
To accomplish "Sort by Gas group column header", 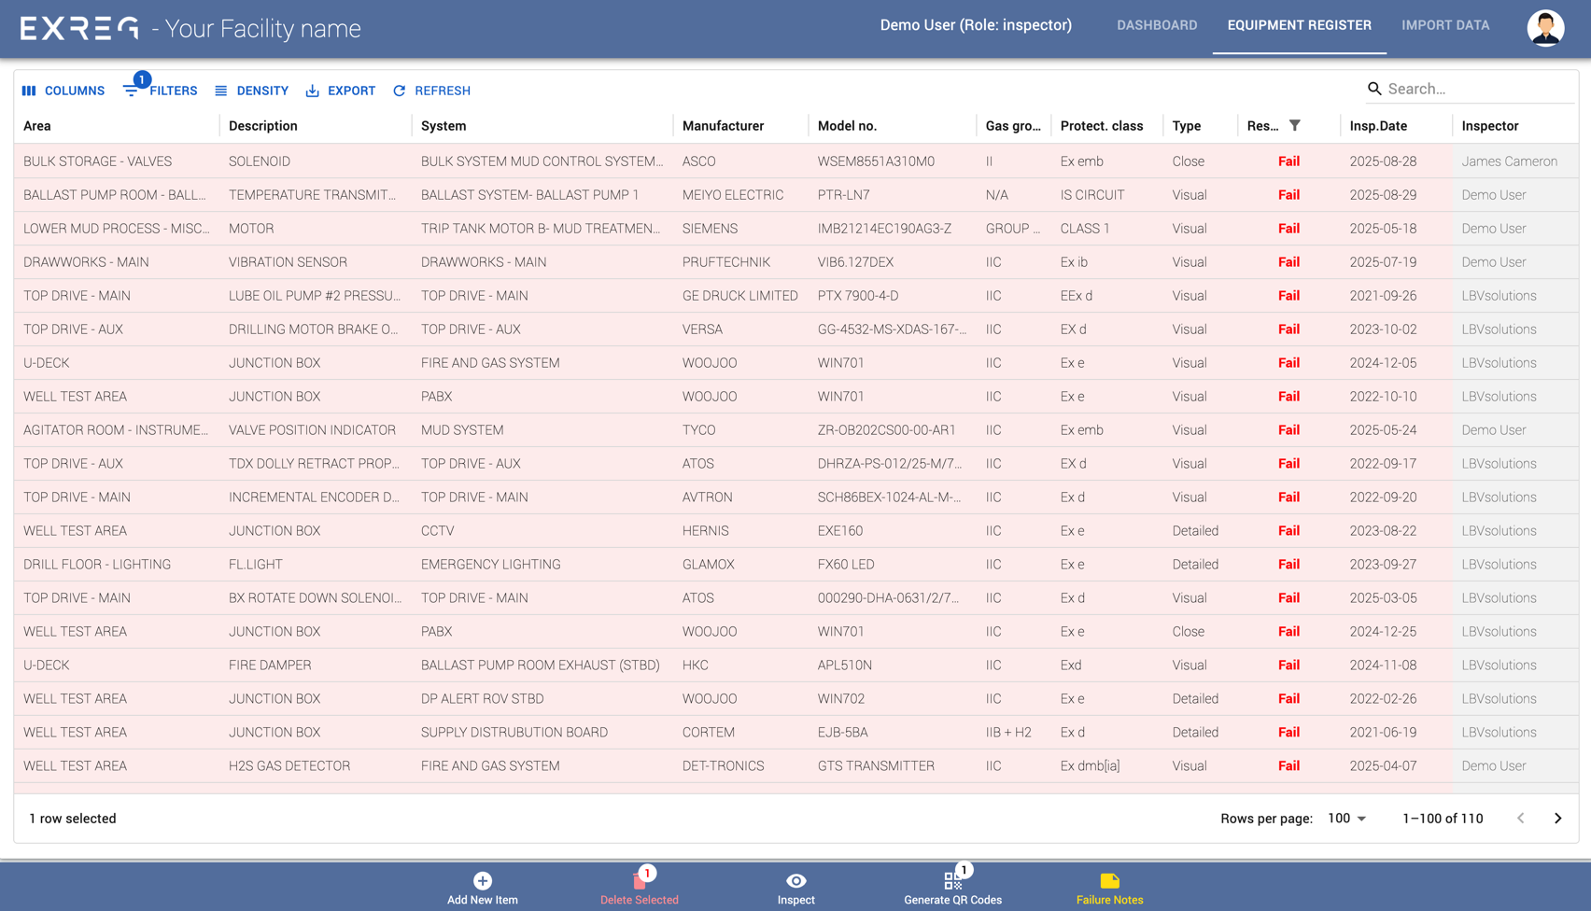I will (x=1013, y=126).
